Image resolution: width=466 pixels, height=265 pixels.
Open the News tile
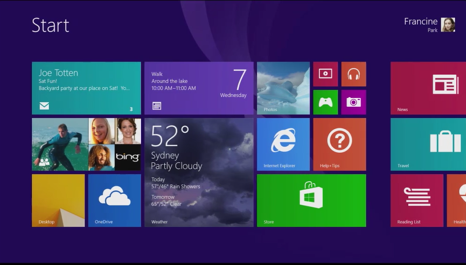tap(428, 88)
